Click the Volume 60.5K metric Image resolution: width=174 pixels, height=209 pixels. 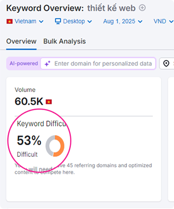[x=29, y=97]
